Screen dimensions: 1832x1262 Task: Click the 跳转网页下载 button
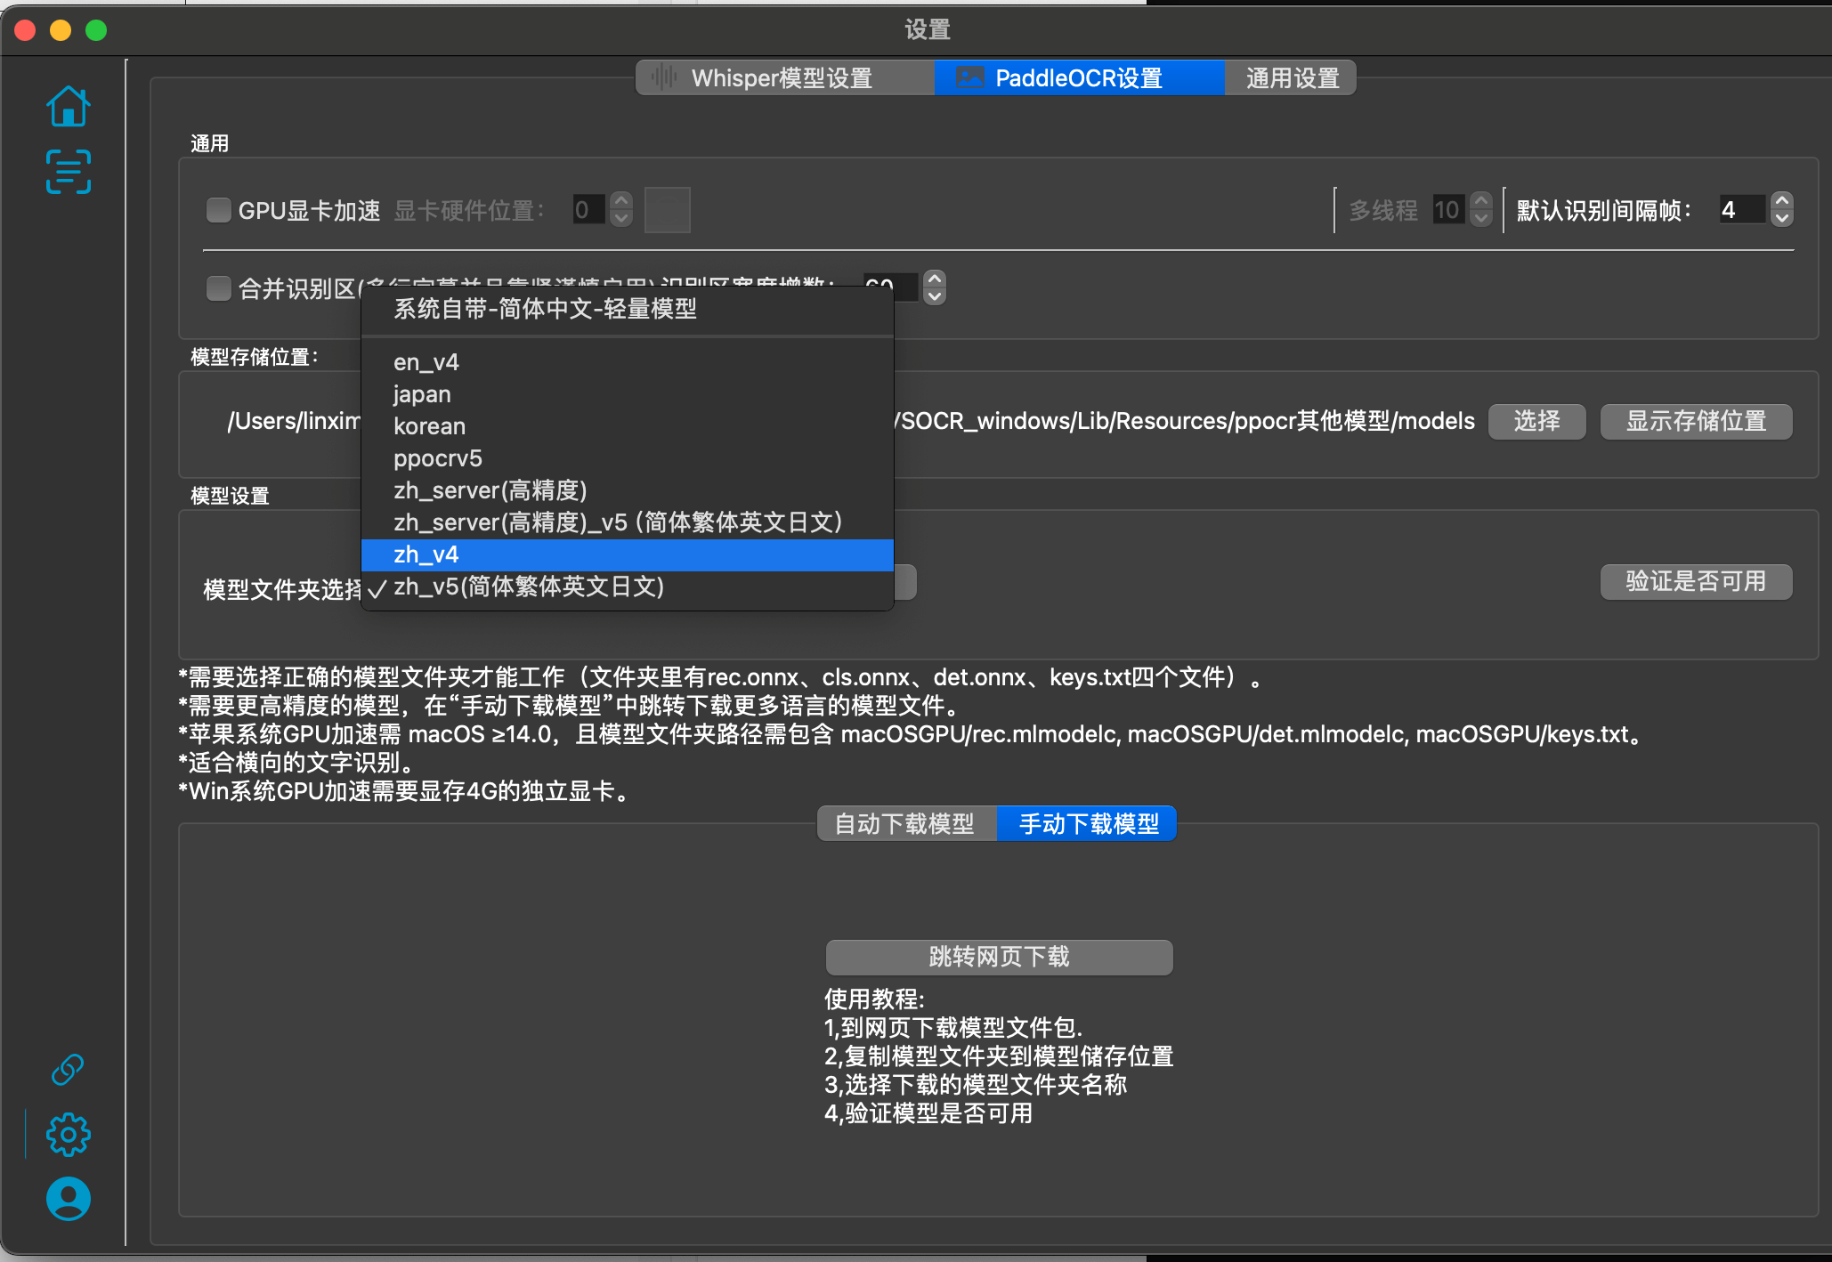coord(999,957)
